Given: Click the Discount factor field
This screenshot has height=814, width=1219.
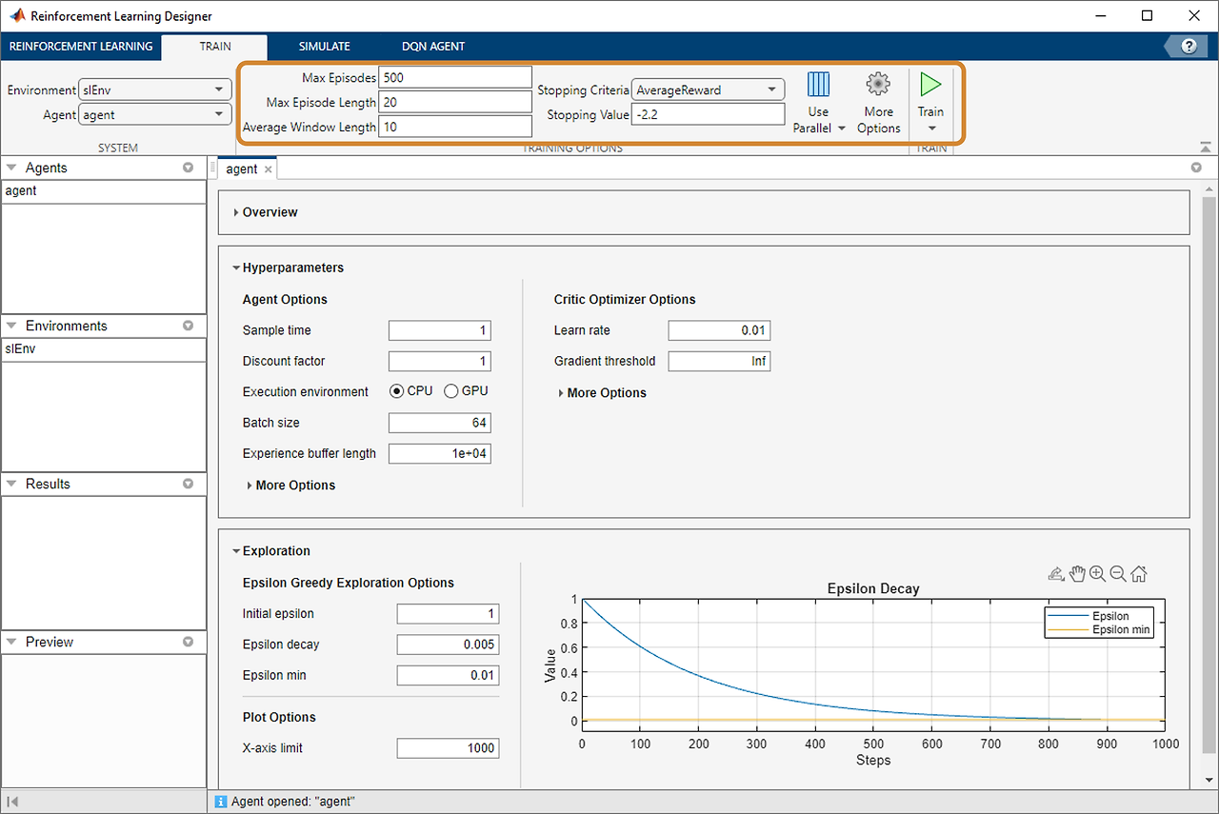Looking at the screenshot, I should click(440, 361).
